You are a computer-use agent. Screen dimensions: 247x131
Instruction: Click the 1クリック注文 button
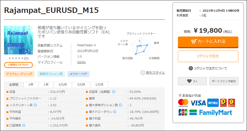208,56
